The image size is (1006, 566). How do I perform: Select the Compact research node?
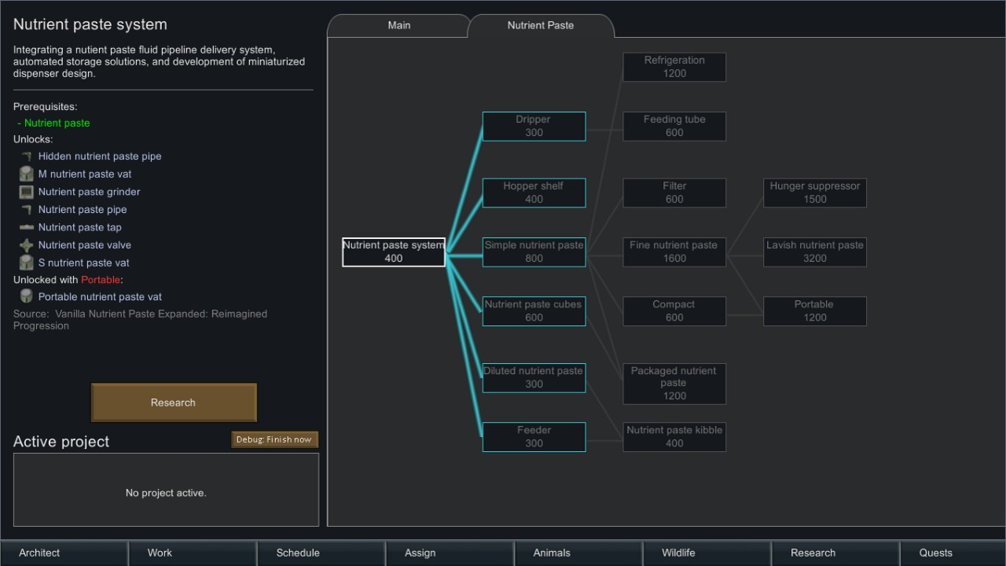point(674,311)
